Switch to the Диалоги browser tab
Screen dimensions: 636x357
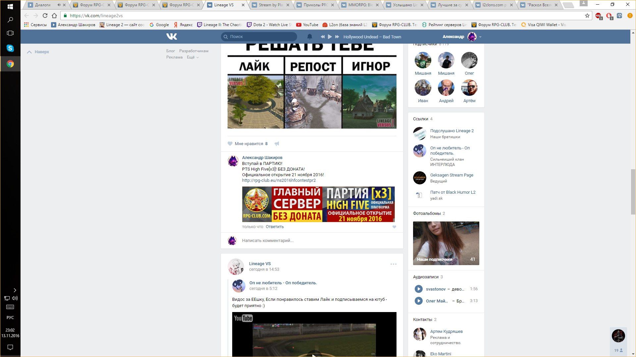pos(43,5)
